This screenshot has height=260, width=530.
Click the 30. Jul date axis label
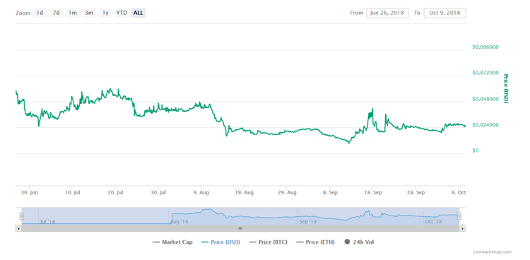pos(158,193)
